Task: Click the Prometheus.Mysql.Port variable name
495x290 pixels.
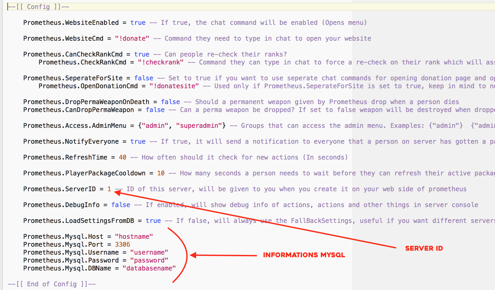Action: pos(63,245)
